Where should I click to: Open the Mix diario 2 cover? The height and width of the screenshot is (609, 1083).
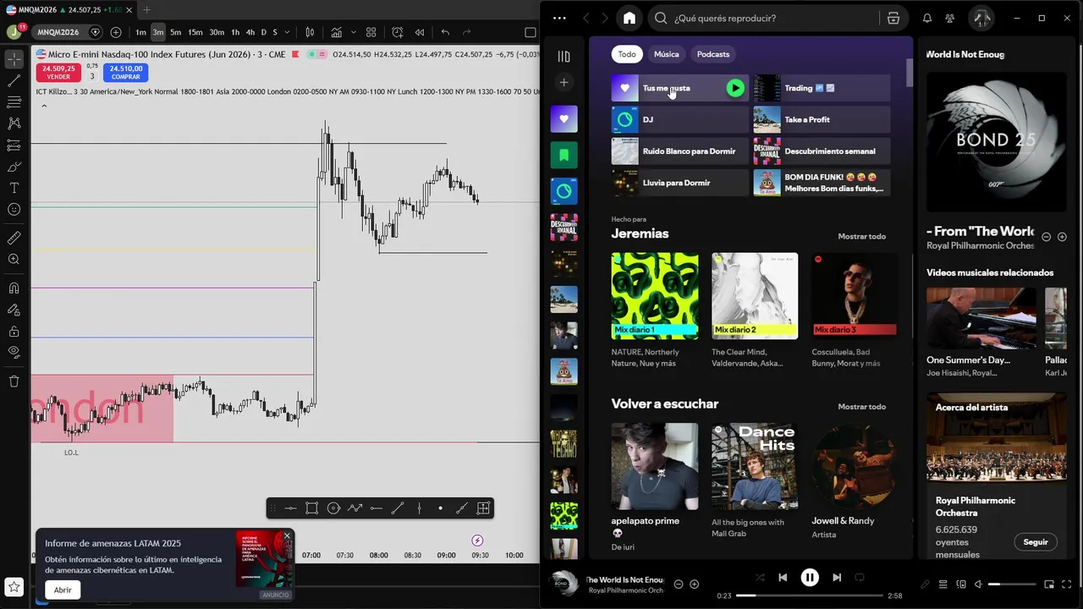(x=755, y=296)
